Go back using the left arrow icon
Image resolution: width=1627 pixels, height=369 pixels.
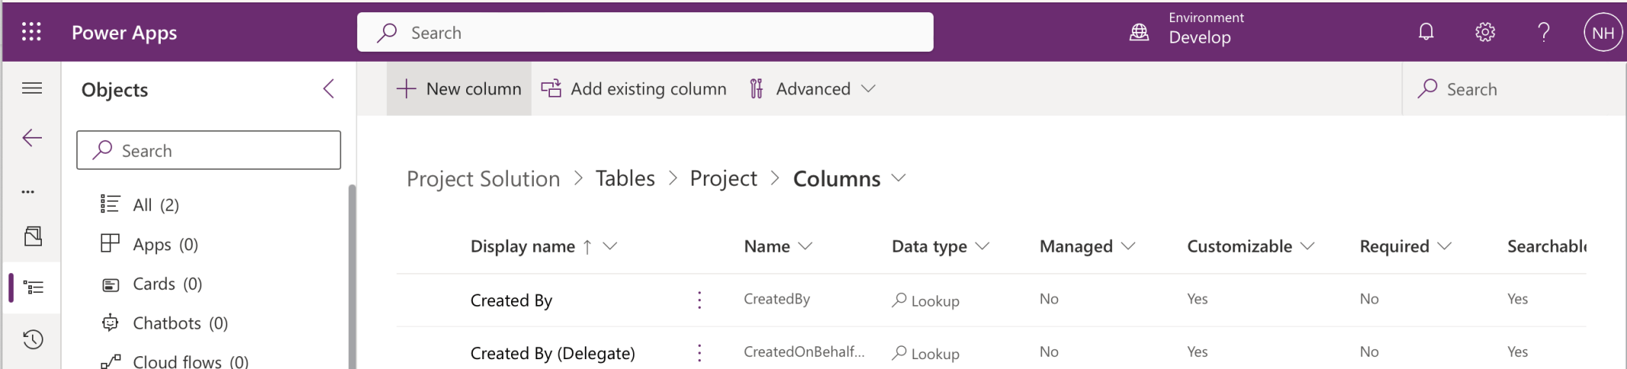(32, 138)
